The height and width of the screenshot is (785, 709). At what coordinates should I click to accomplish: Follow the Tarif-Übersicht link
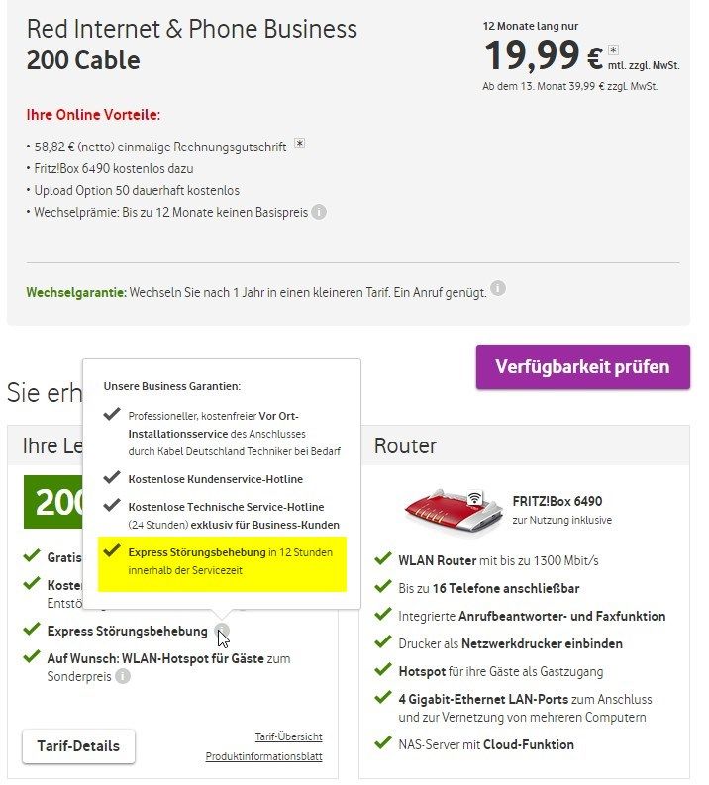(288, 736)
